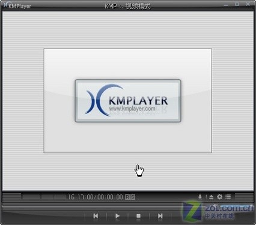This screenshot has width=256, height=225.
Task: Toggle the S shuffle indicator
Action: (x=133, y=197)
